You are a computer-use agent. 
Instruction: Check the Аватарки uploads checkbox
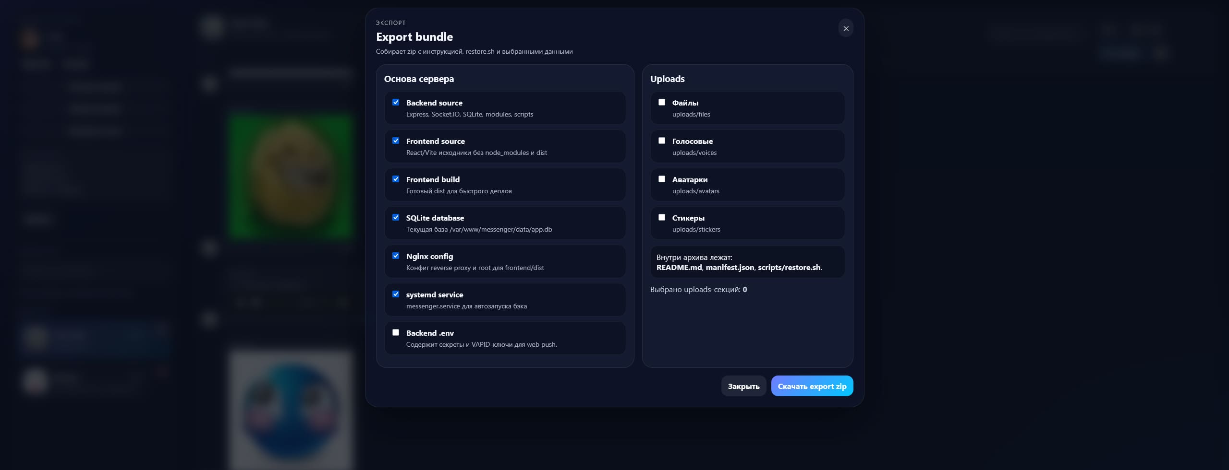662,179
